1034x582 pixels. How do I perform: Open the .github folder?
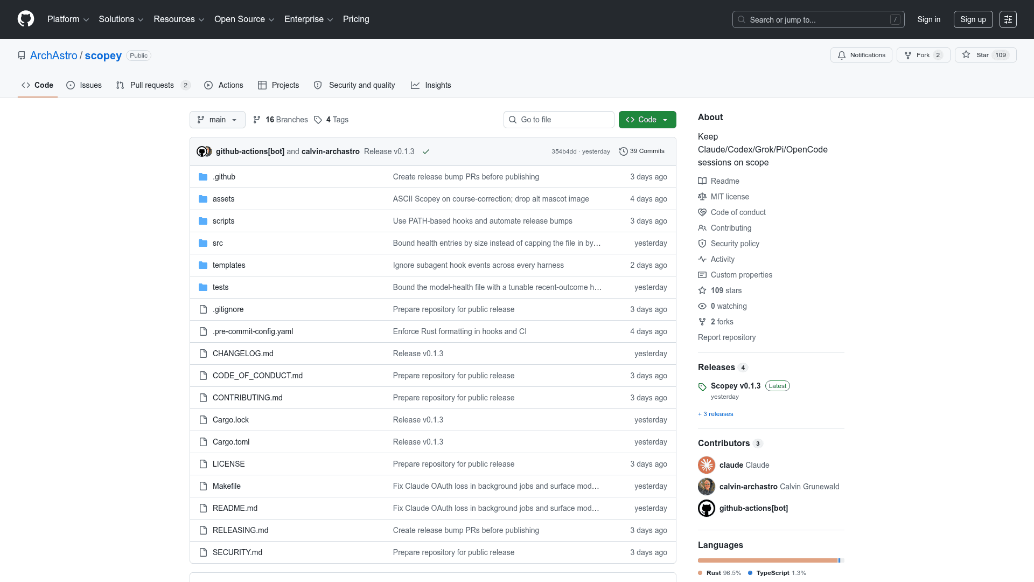click(223, 177)
